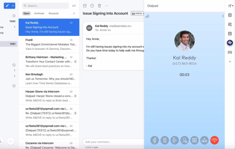Open the round ellipsis button at bottom left
This screenshot has height=149, width=235.
11,141
